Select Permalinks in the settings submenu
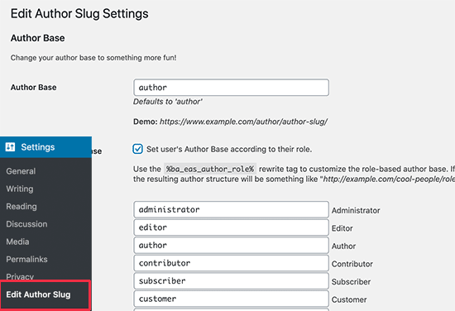Viewport: 455px width, 311px height. [26, 260]
